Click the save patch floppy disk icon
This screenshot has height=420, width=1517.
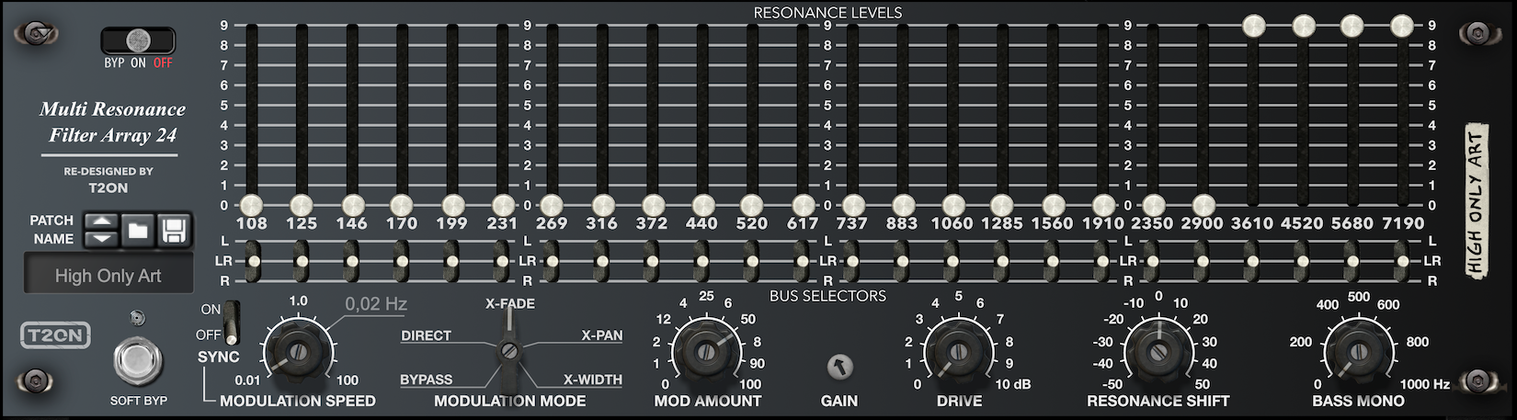[174, 231]
